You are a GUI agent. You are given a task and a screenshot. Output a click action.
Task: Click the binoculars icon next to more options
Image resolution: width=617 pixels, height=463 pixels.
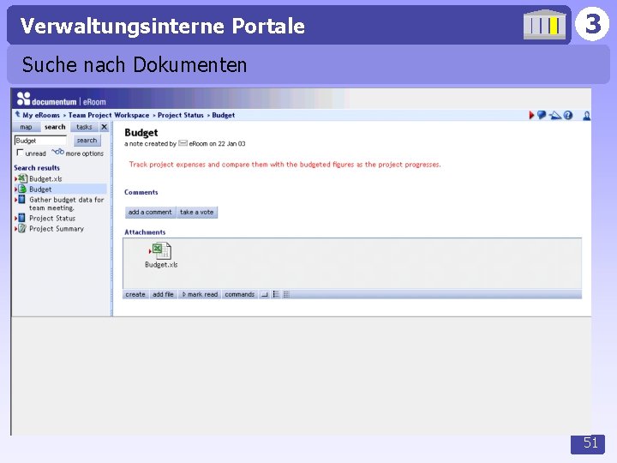tap(58, 152)
